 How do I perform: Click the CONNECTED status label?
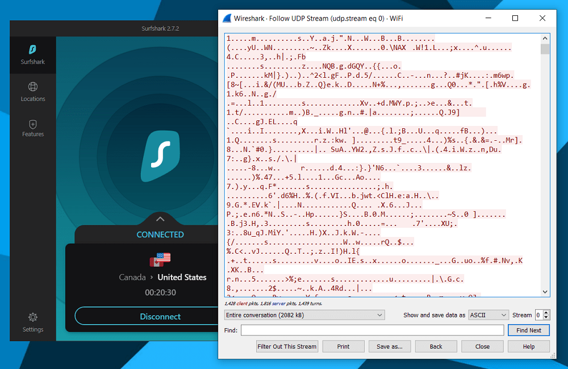tap(160, 234)
